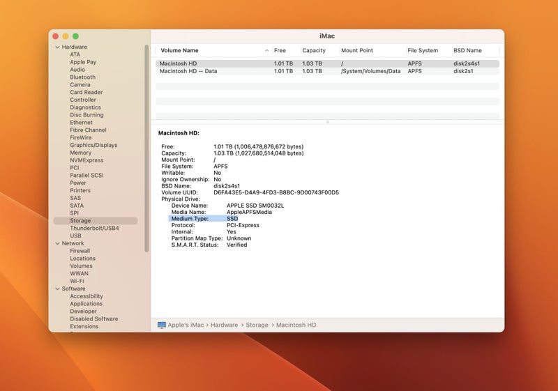Image resolution: width=558 pixels, height=391 pixels.
Task: Select SAS in the sidebar
Action: pos(75,198)
